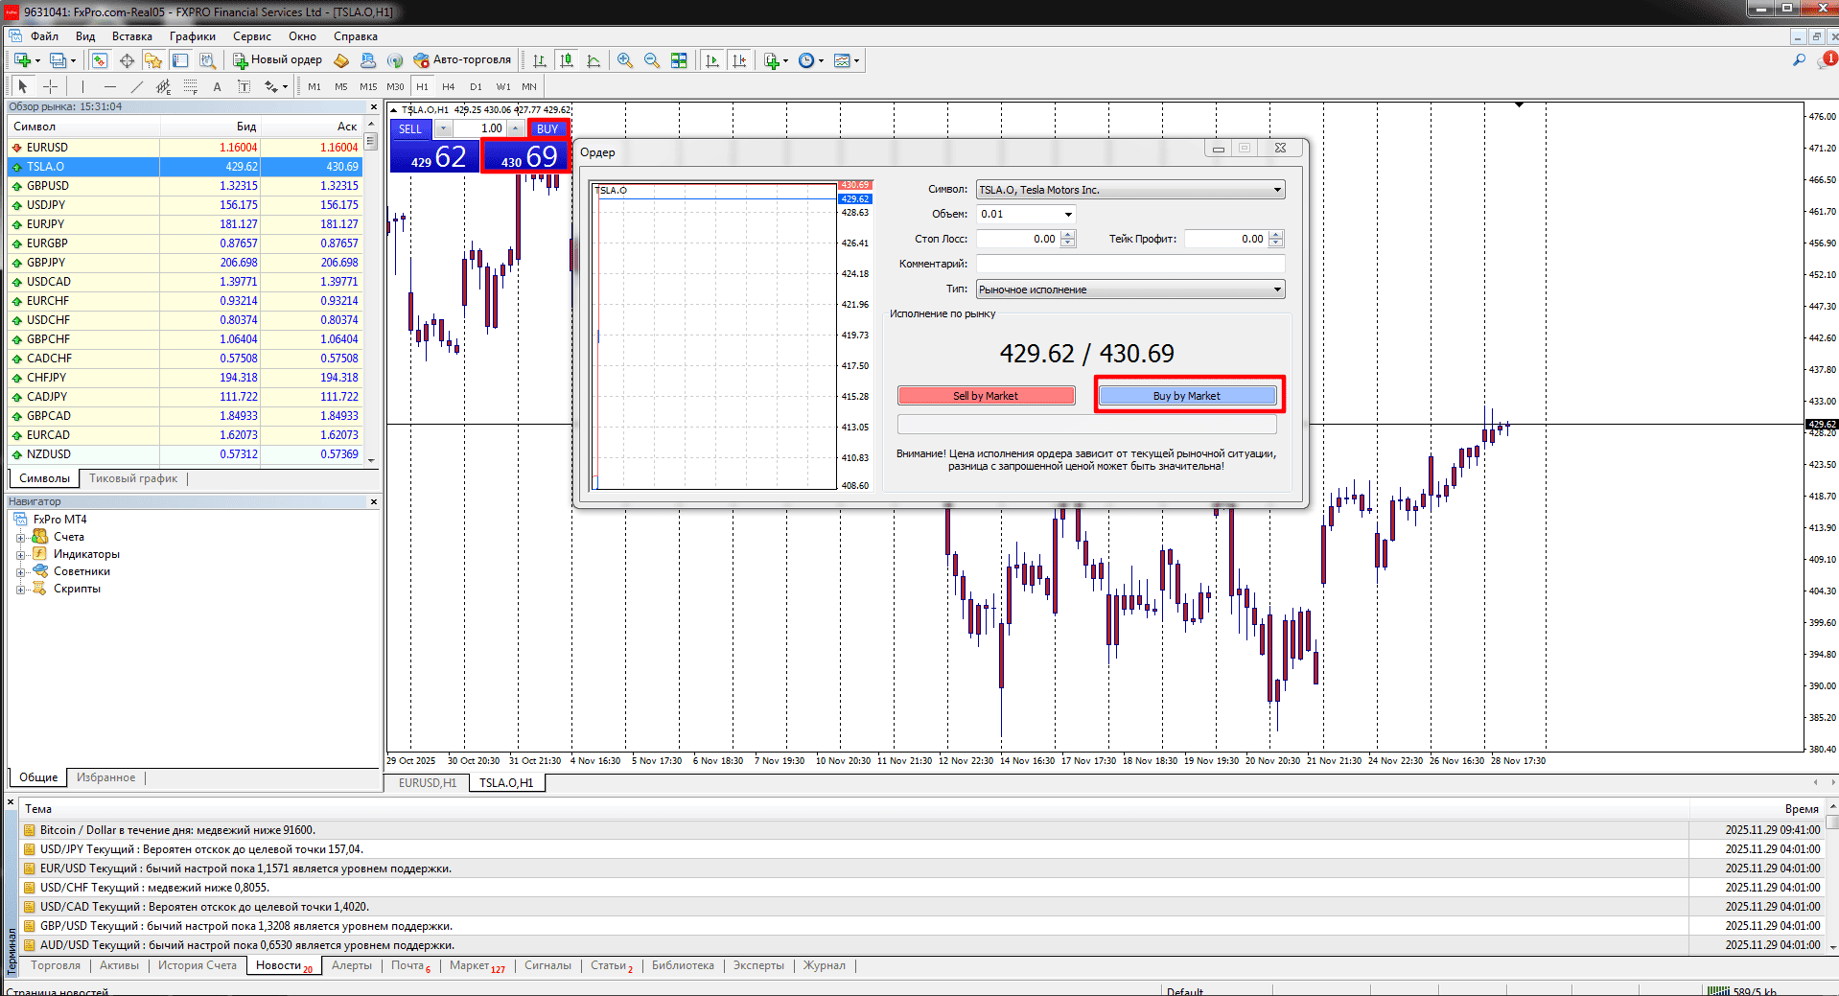Open the Символ dropdown in order dialog
Screen dimensions: 1839x996
(1130, 190)
